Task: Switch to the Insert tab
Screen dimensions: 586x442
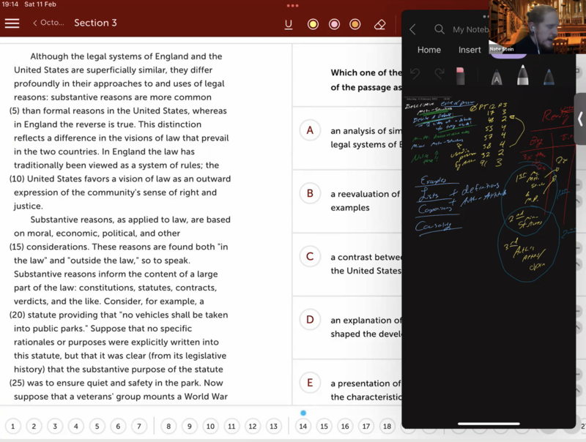Action: click(470, 50)
